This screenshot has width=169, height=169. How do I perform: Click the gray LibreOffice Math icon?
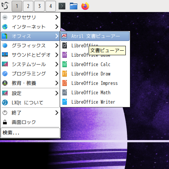(x=65, y=92)
